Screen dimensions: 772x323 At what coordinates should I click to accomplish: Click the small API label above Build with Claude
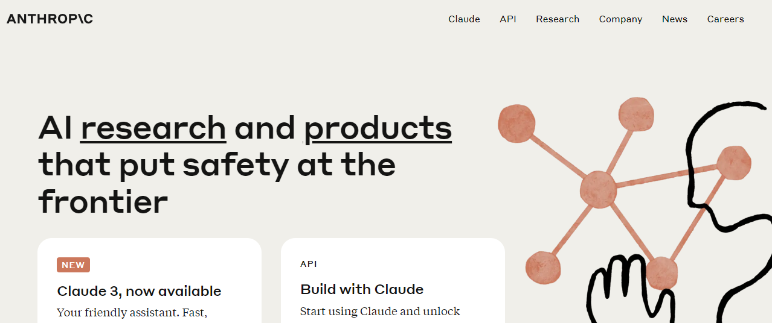(309, 264)
